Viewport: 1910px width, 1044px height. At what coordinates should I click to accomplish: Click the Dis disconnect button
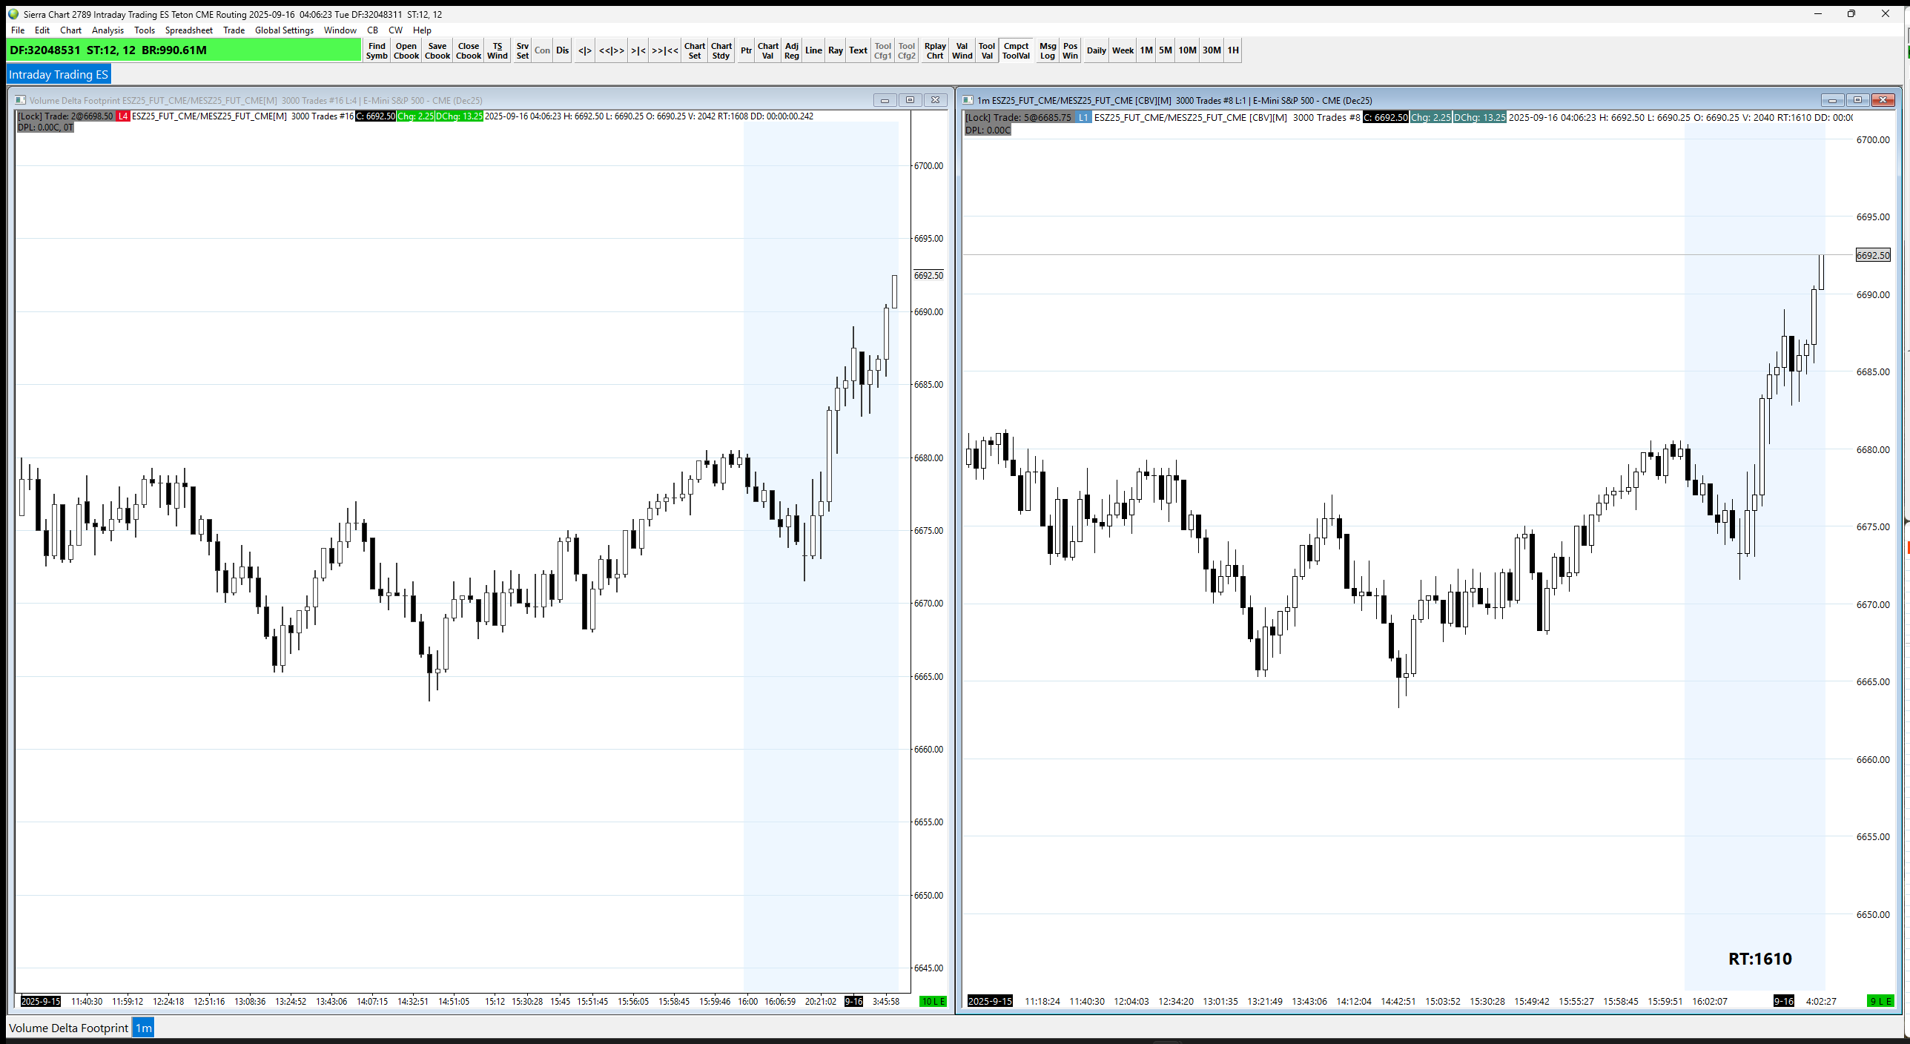563,50
